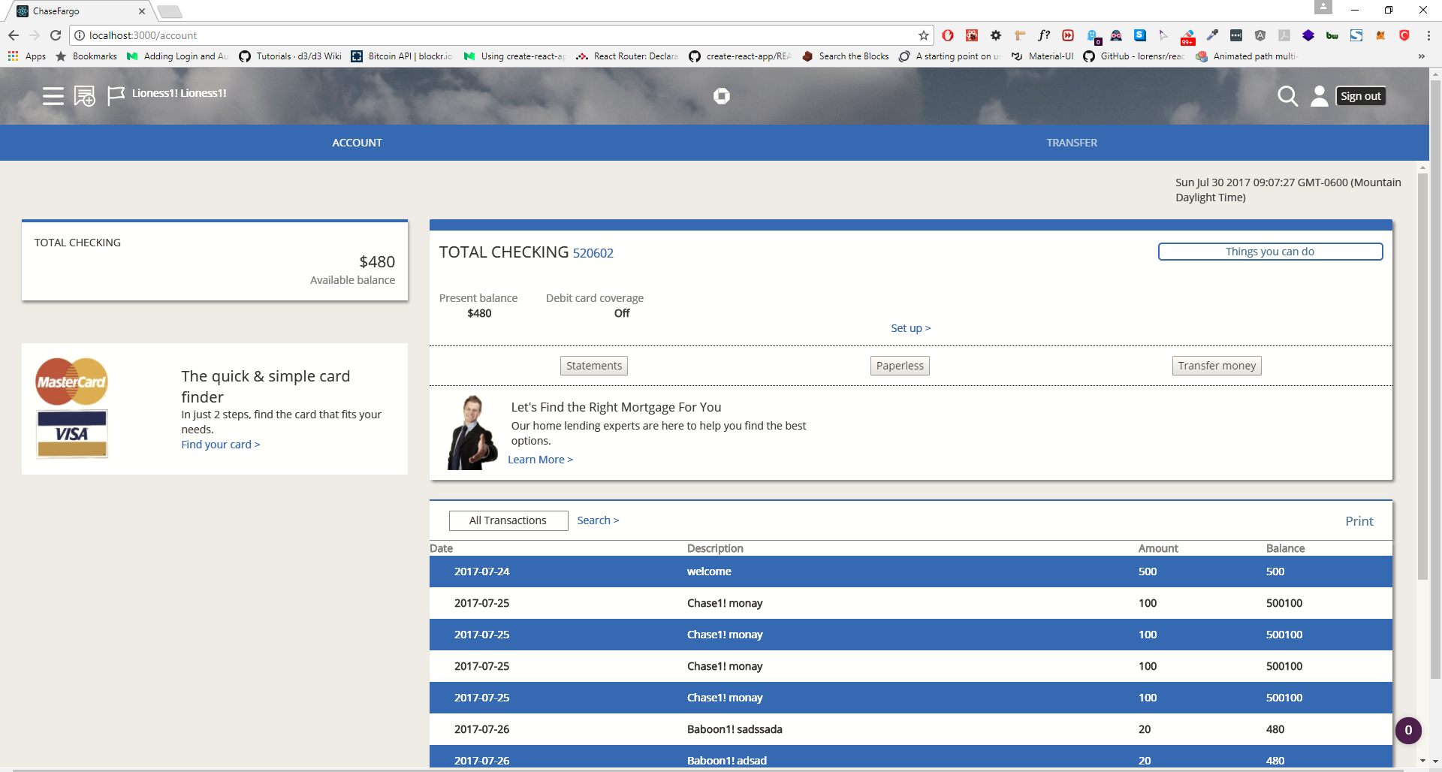Click the user profile icon near Sign out
The image size is (1442, 772).
click(x=1319, y=96)
